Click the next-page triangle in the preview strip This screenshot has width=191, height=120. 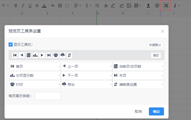pyautogui.click(x=42, y=55)
